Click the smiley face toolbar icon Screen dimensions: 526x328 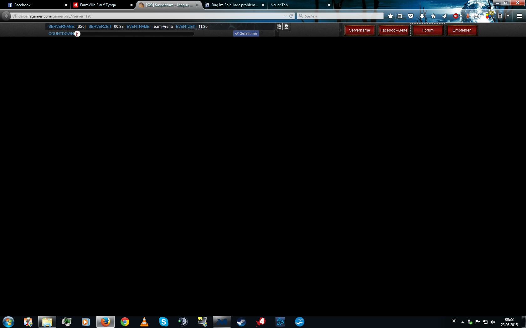[x=477, y=16]
